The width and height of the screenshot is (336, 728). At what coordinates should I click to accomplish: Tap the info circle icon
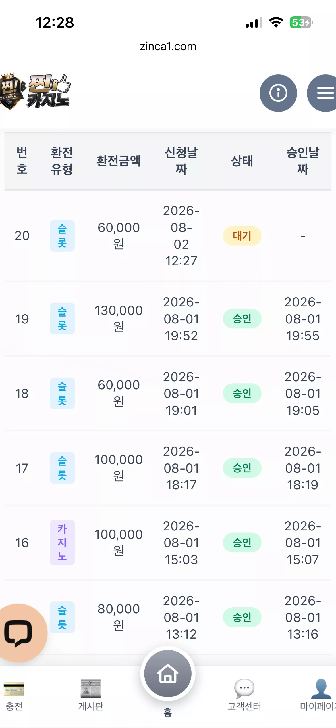(278, 93)
